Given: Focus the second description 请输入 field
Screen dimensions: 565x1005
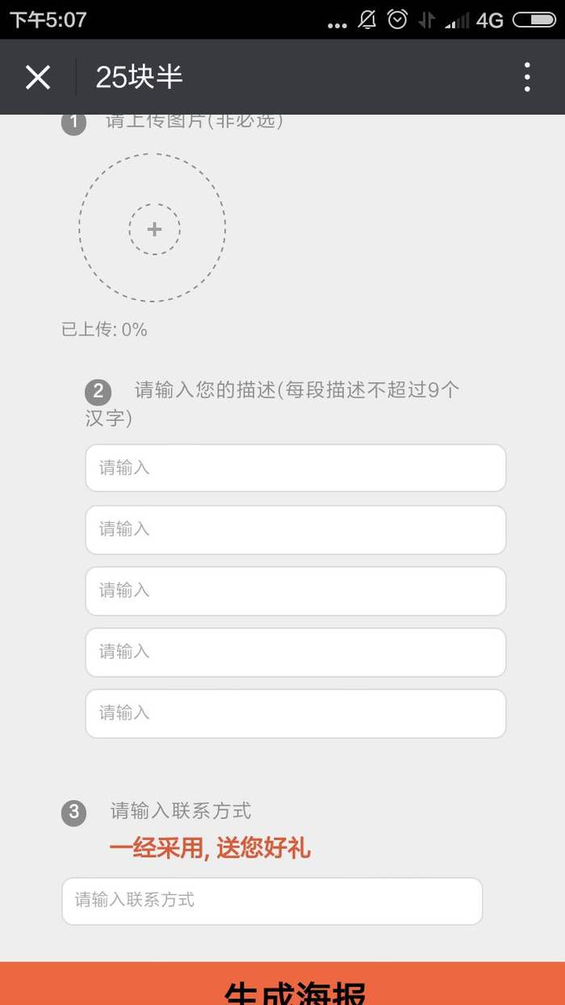Looking at the screenshot, I should 295,529.
